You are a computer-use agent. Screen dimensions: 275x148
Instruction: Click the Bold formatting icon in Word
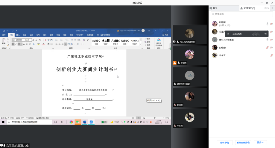pos(13,44)
